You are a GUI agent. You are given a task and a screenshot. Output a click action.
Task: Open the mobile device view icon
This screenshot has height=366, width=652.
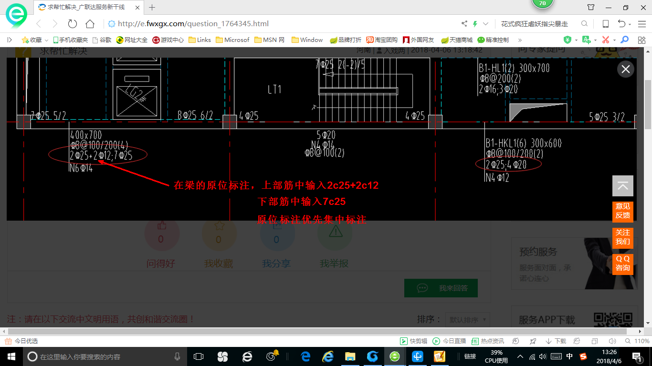(x=605, y=24)
